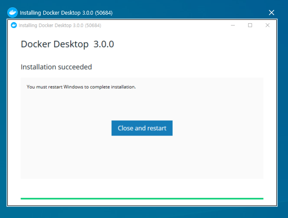Image resolution: width=288 pixels, height=218 pixels.
Task: Click the 'Docker Desktop 3.0.0' heading
Action: tap(67, 44)
